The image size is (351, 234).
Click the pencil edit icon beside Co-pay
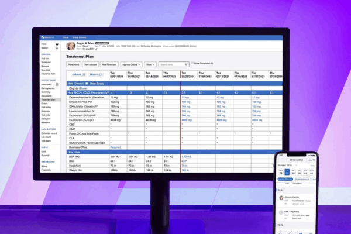97,49
